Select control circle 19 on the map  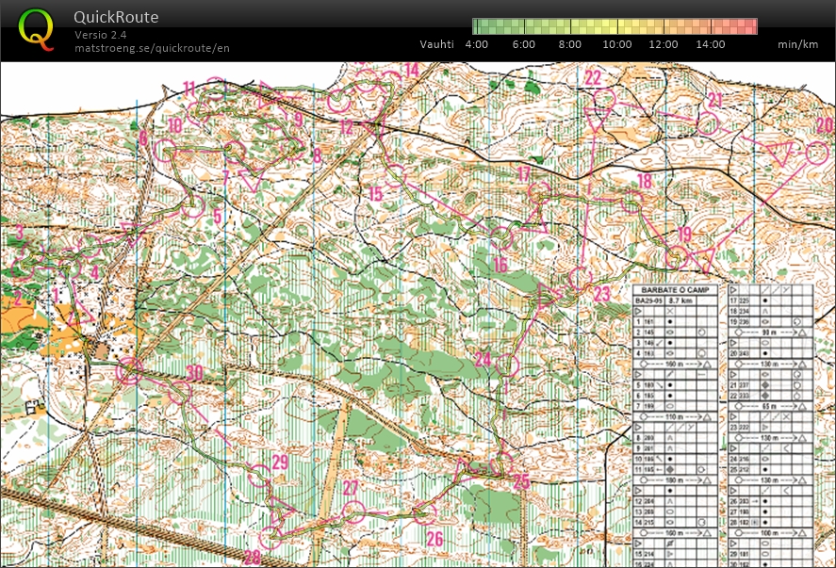(675, 256)
